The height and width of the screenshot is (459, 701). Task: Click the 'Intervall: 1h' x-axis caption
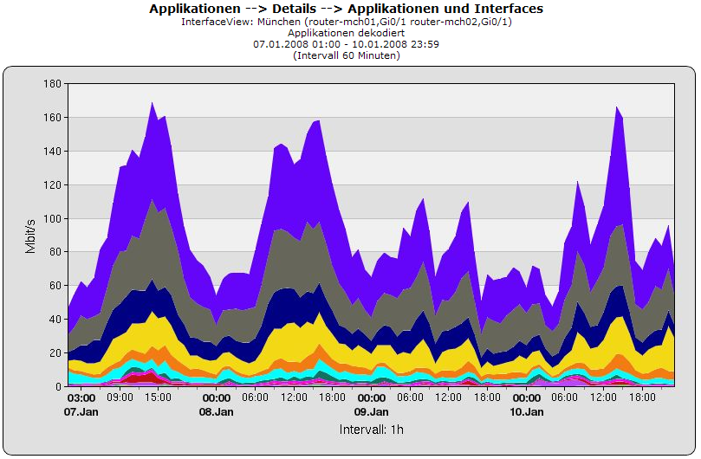pos(371,429)
